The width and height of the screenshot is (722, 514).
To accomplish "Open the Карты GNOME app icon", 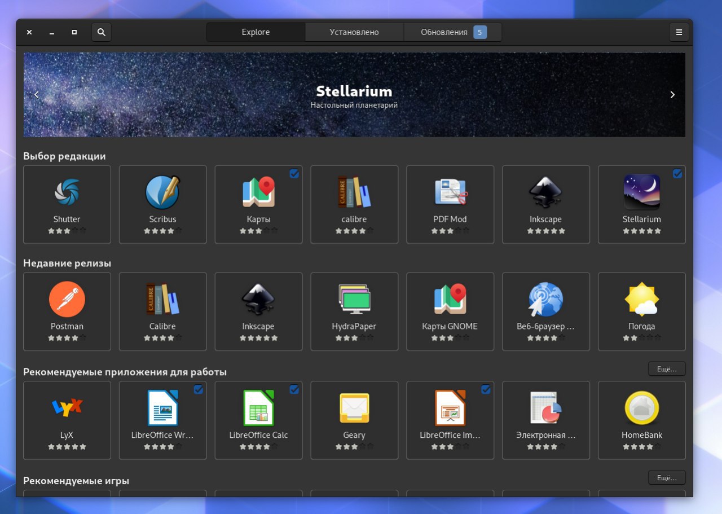I will point(450,299).
